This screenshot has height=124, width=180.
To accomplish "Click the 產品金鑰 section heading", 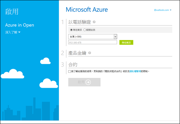I will pos(77,53).
